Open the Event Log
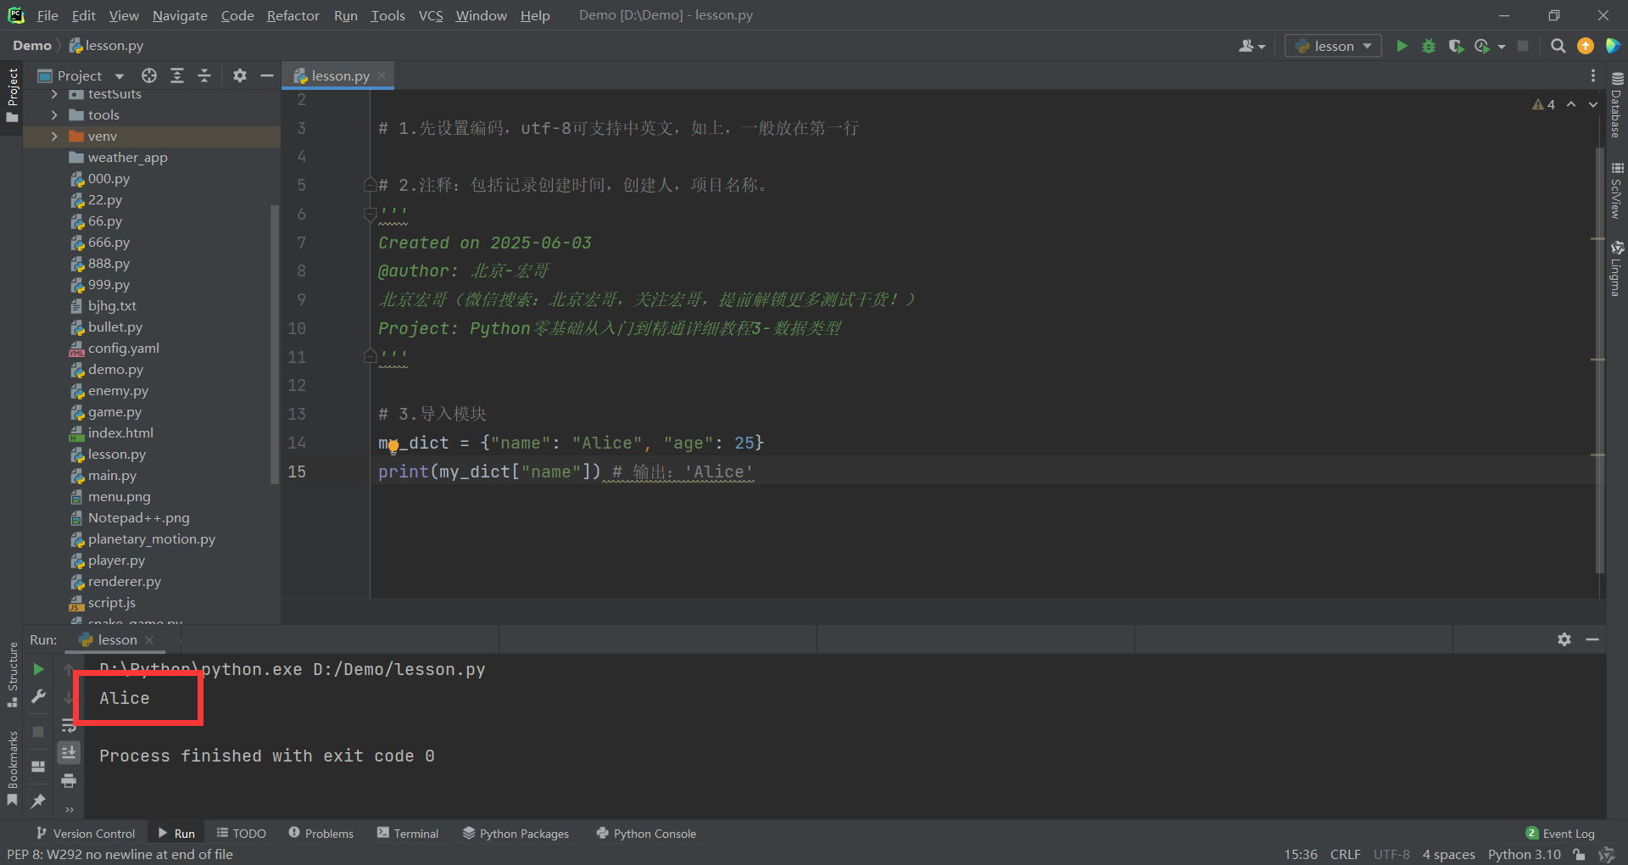 pyautogui.click(x=1560, y=834)
